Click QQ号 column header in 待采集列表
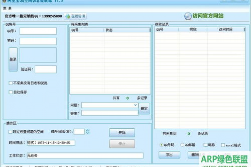 tap(87, 30)
